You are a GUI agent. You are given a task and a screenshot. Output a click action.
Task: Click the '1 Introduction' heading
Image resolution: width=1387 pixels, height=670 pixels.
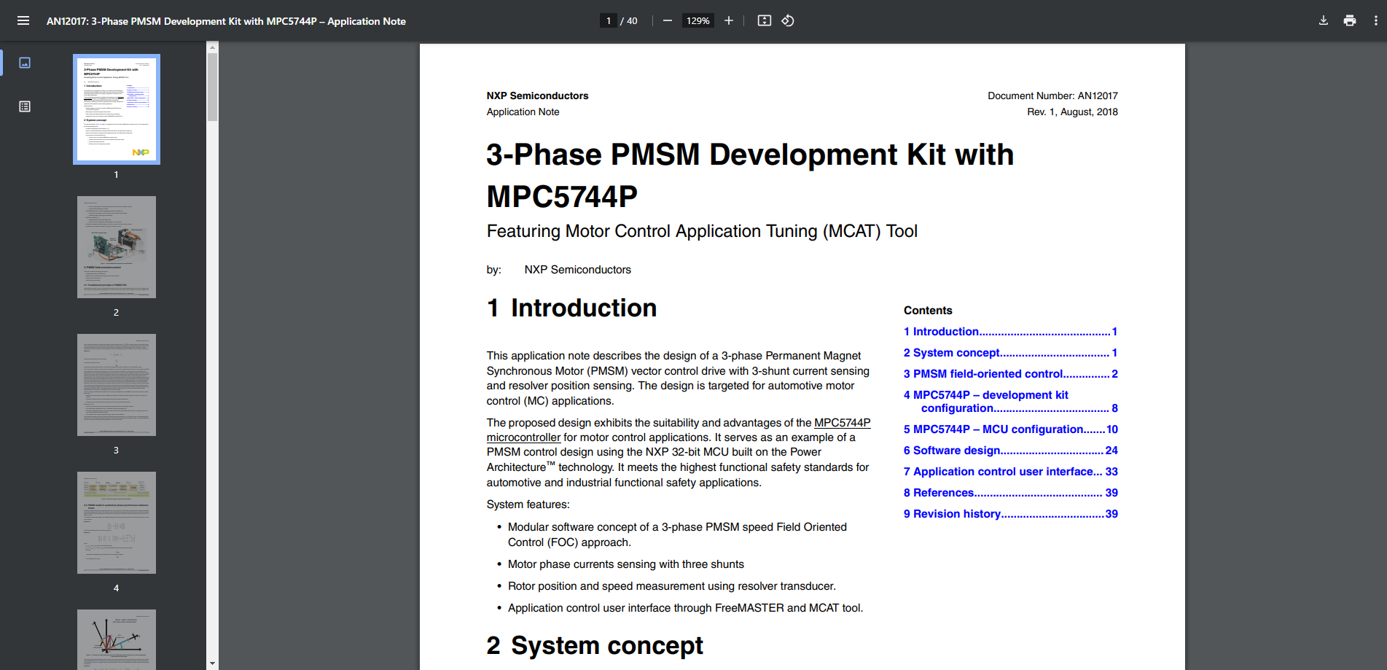click(x=571, y=308)
